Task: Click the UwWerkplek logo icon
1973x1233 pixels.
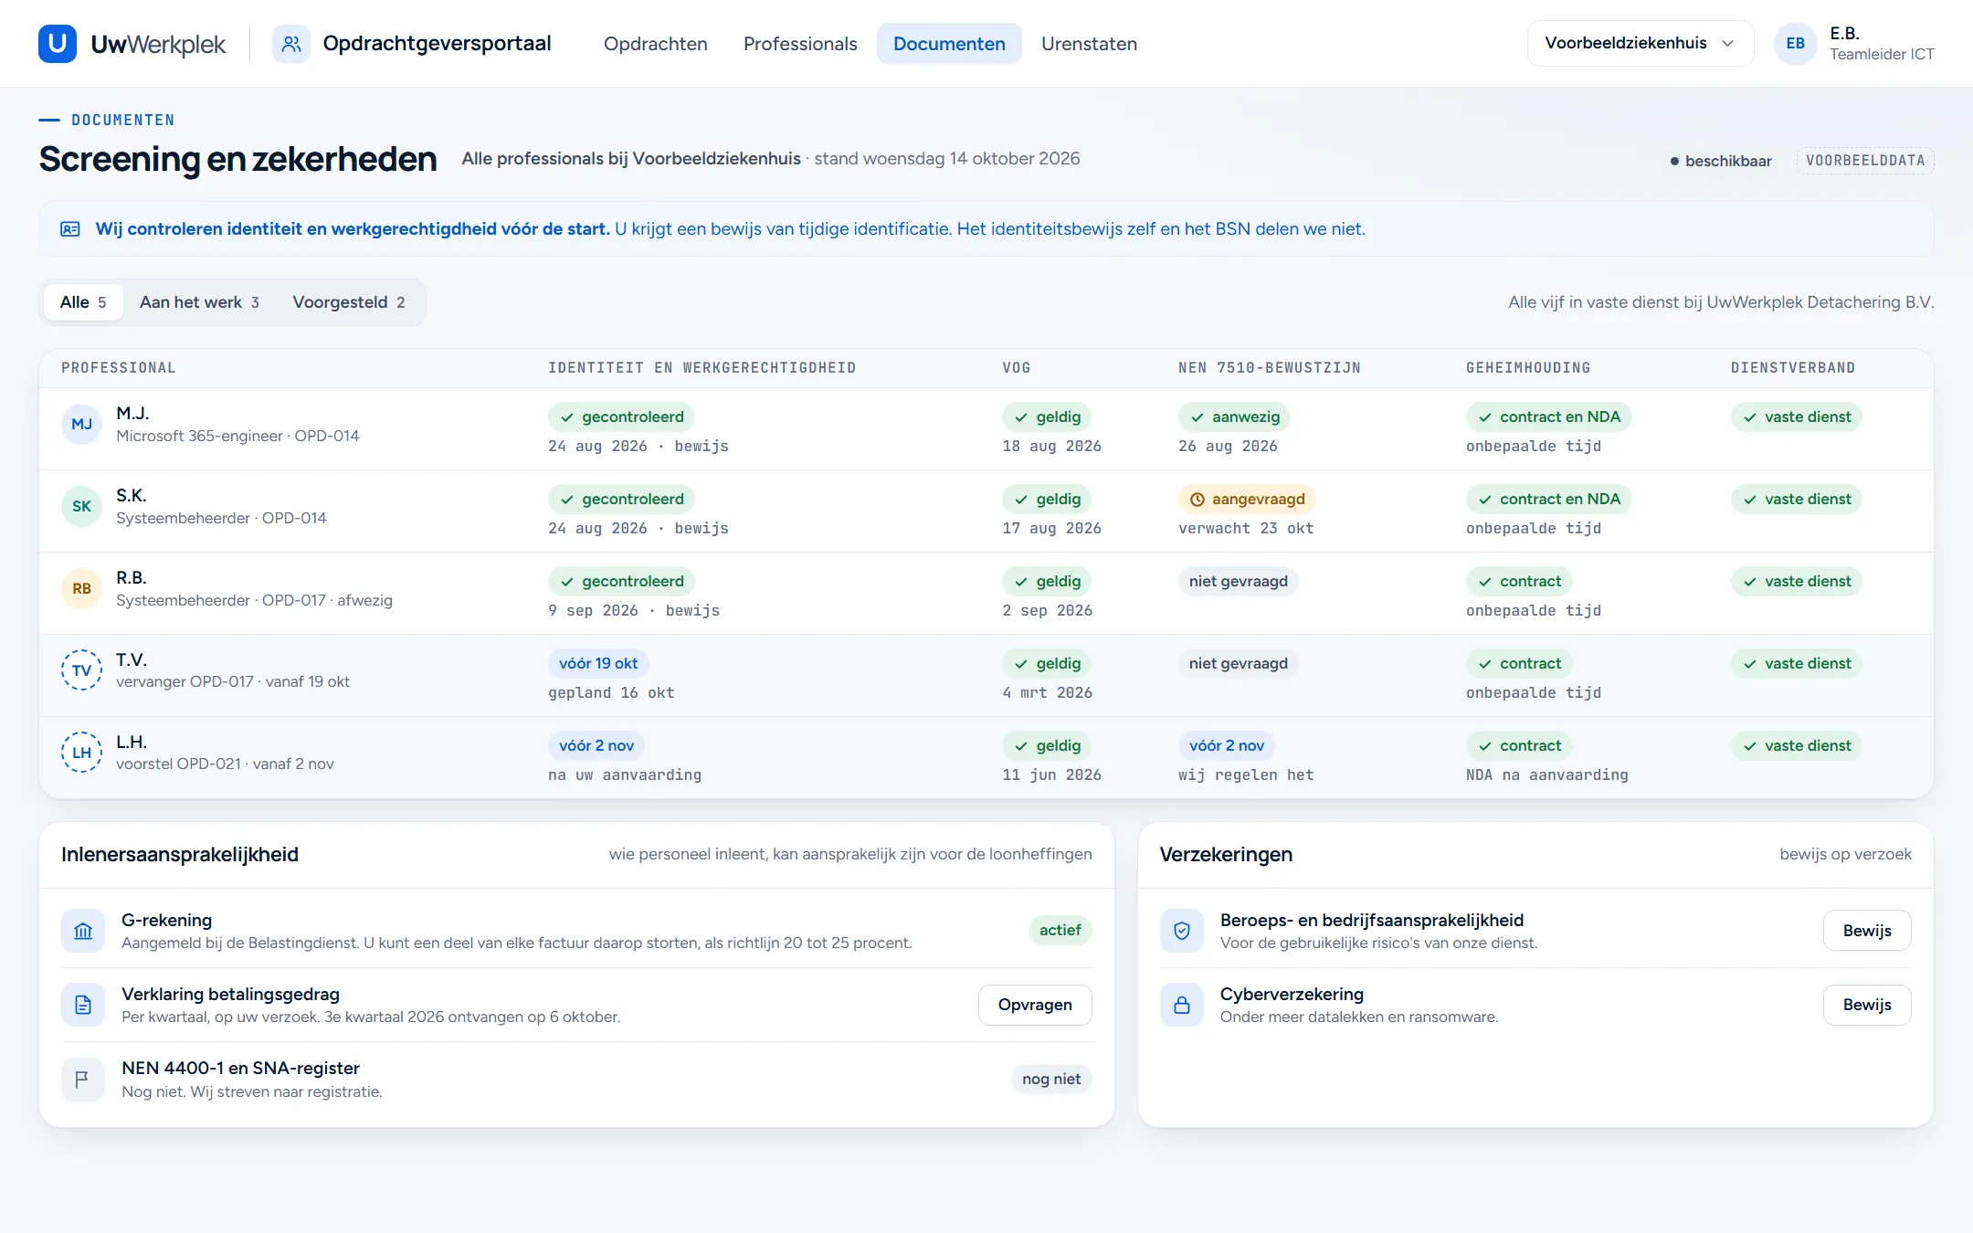Action: coord(57,43)
